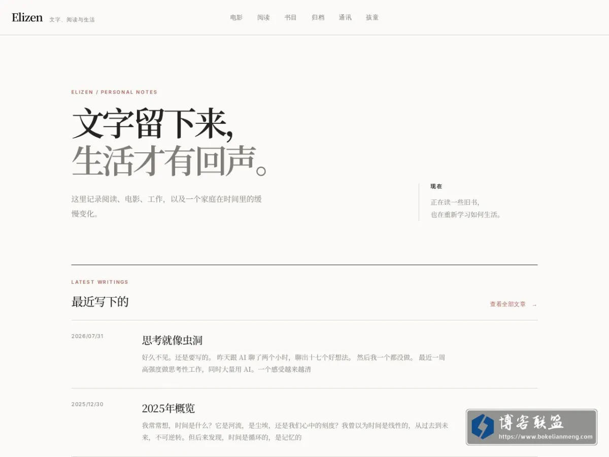Click the intro paragraph 这里记录阅读、电影、工作

point(166,206)
